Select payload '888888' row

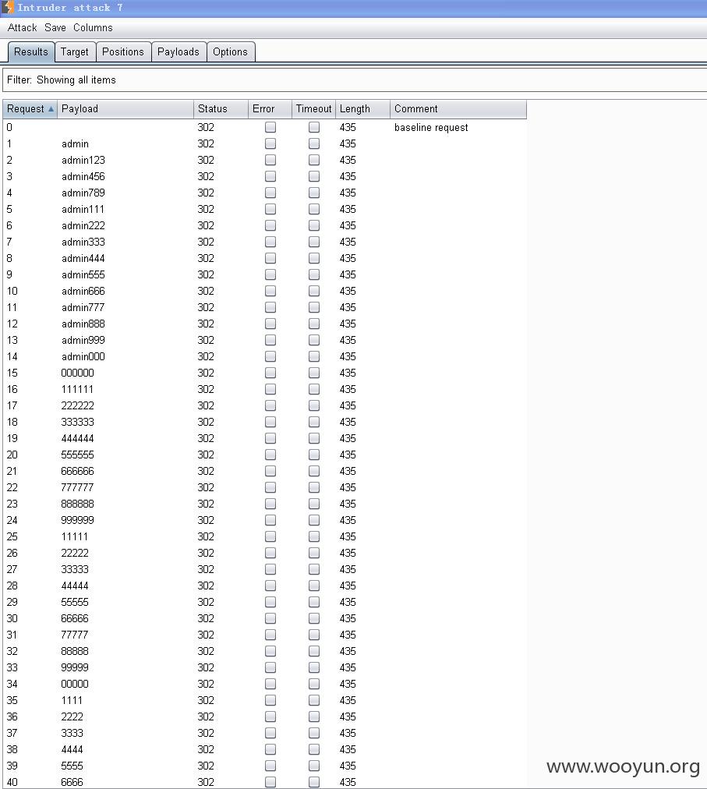click(x=77, y=504)
